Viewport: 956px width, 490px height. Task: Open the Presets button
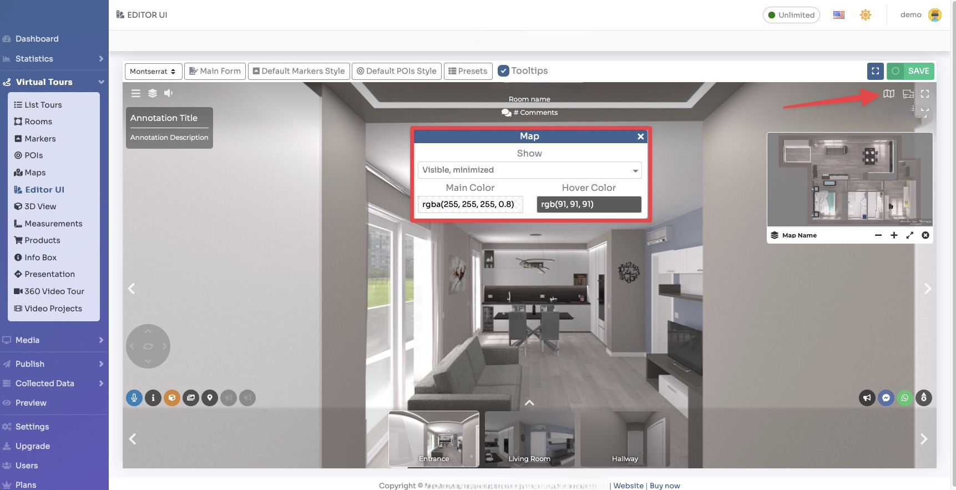click(468, 71)
